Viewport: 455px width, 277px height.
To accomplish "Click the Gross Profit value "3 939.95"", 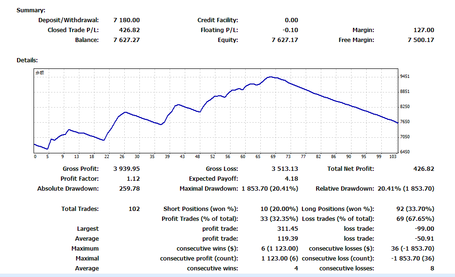I will tap(127, 168).
